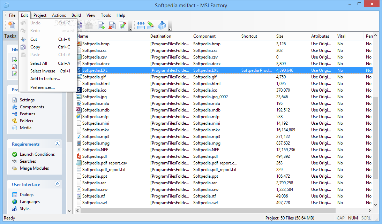Sort by the Vital column header
Screen dimensions: 382x224
pyautogui.click(x=349, y=36)
